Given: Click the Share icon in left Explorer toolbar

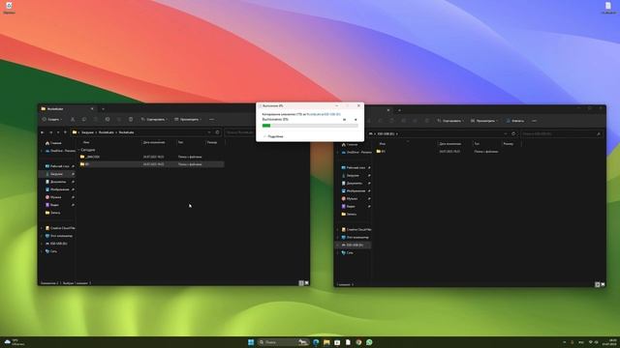Looking at the screenshot, I should (x=119, y=119).
